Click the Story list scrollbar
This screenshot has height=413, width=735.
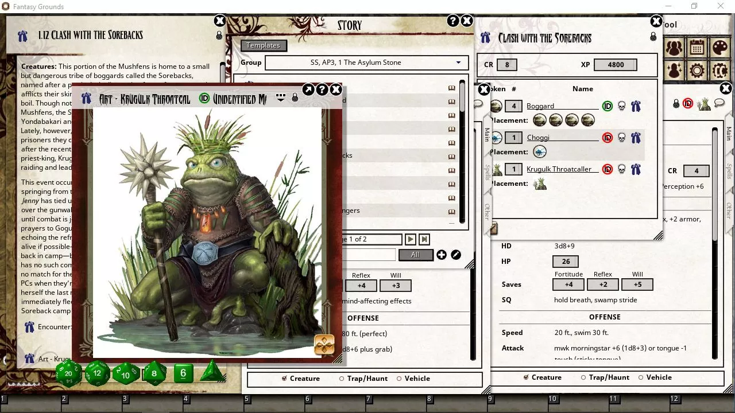click(462, 96)
